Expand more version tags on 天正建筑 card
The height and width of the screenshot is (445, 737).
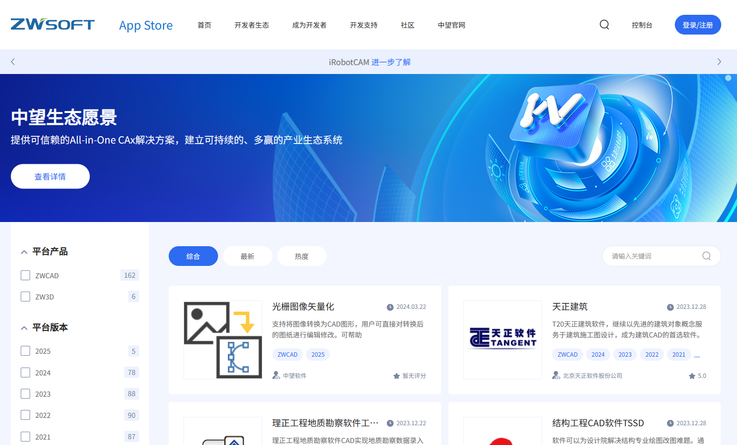pos(697,355)
